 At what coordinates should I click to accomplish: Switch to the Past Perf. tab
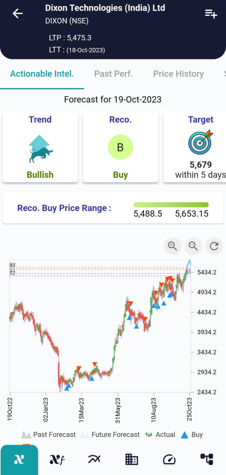113,74
